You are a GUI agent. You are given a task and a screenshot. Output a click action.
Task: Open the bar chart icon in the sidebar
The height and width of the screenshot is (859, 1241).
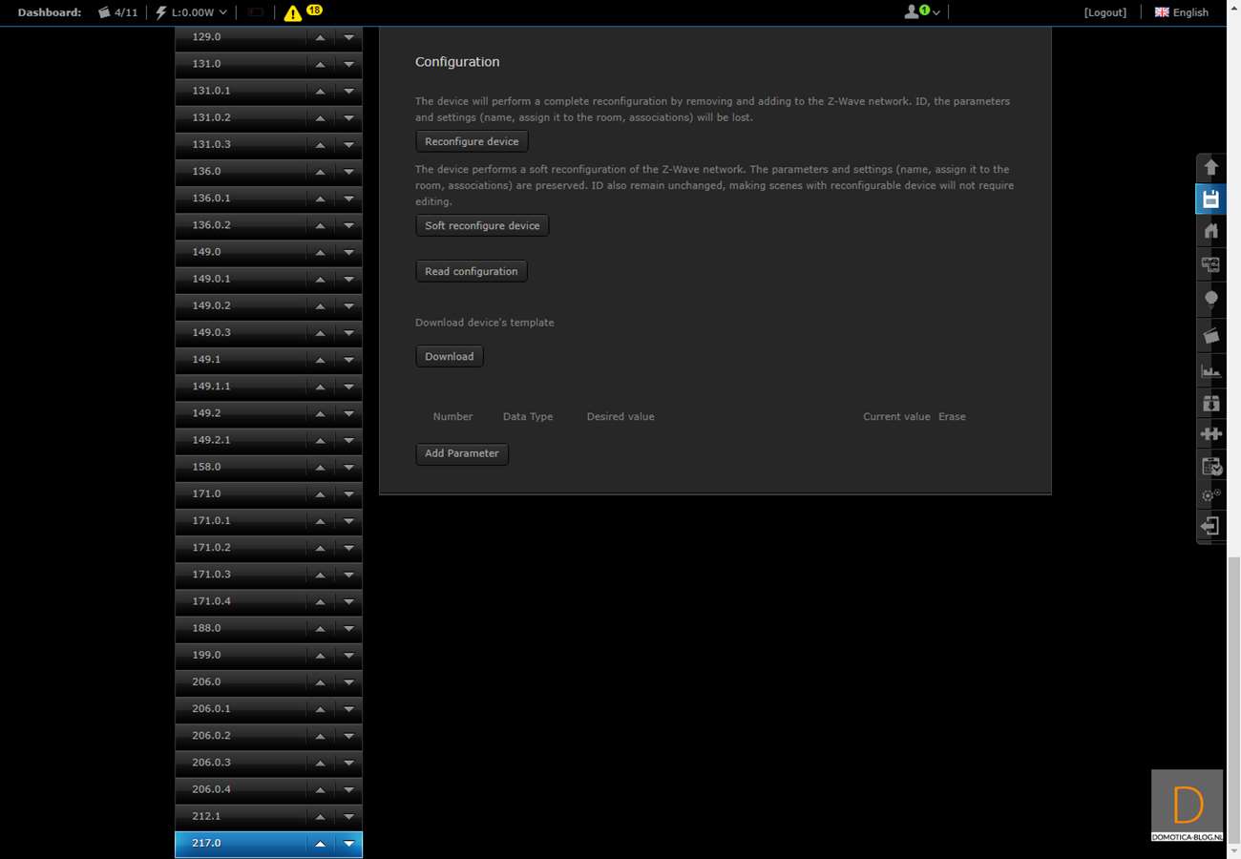(x=1210, y=370)
